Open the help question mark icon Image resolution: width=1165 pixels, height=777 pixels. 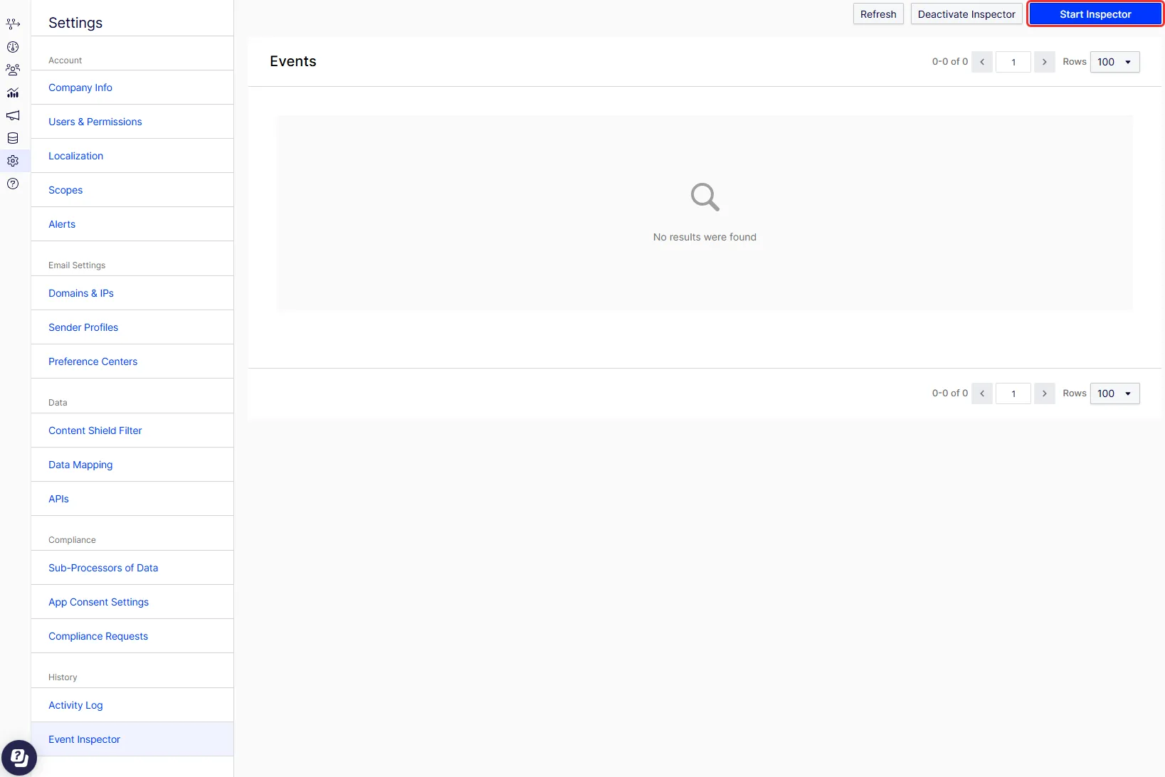[13, 184]
